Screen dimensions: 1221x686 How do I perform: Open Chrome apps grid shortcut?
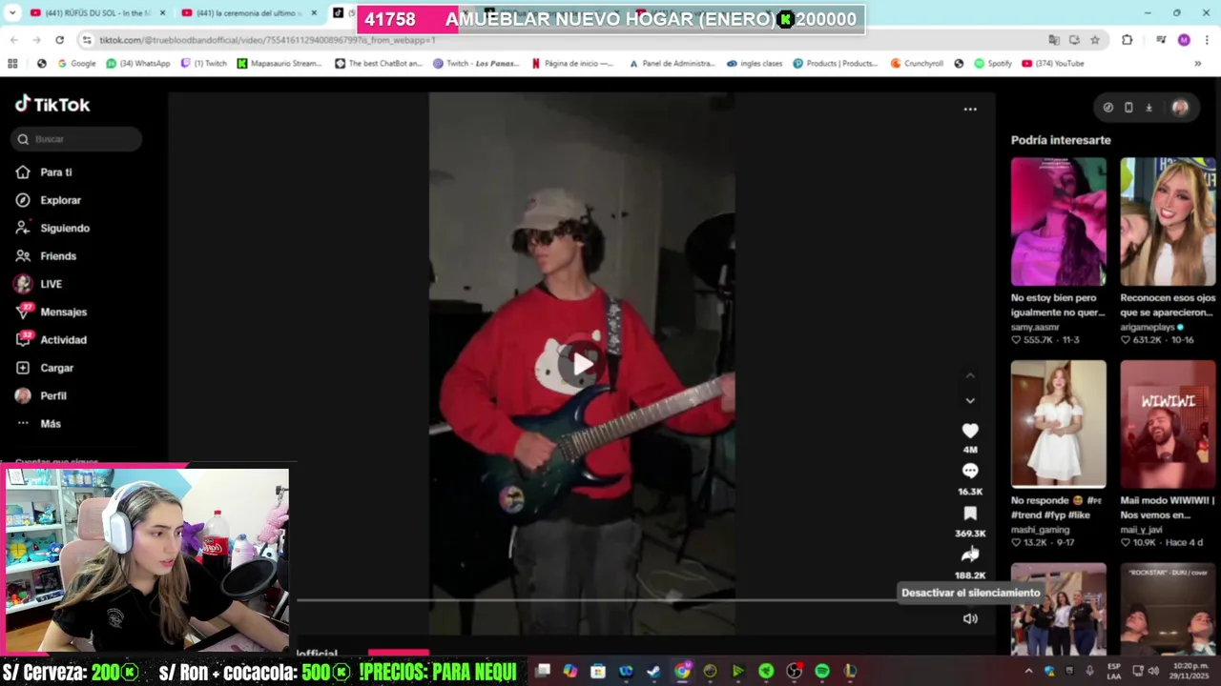pyautogui.click(x=12, y=63)
